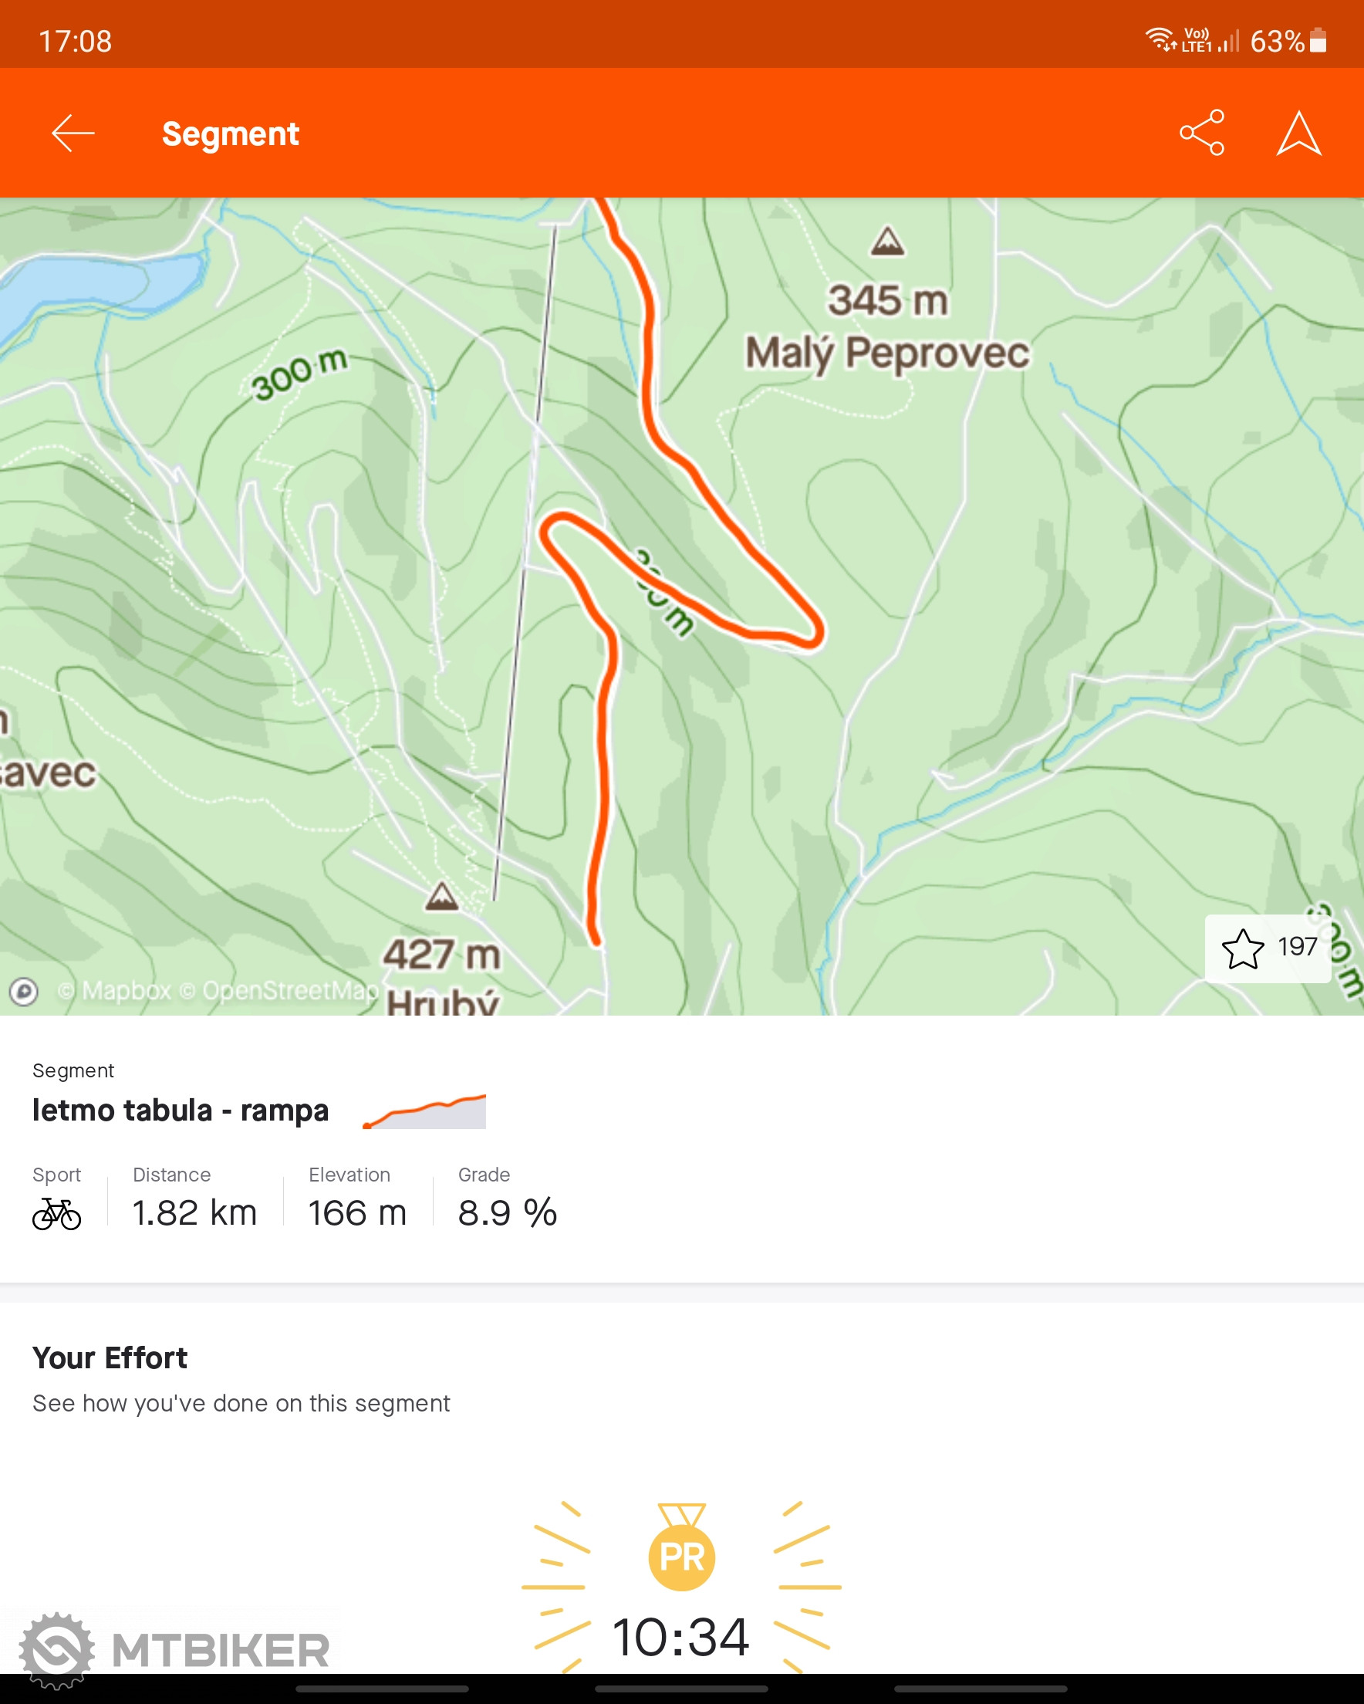Tap the bicycle sport icon

point(56,1214)
